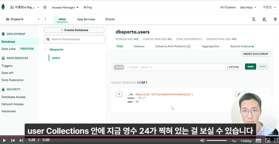279x144 pixels.
Task: Focus the Search Namespaces field
Action: 74,39
